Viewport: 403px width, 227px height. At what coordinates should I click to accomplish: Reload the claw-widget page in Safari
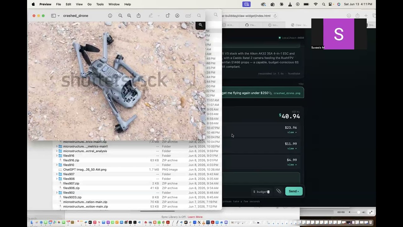click(275, 16)
